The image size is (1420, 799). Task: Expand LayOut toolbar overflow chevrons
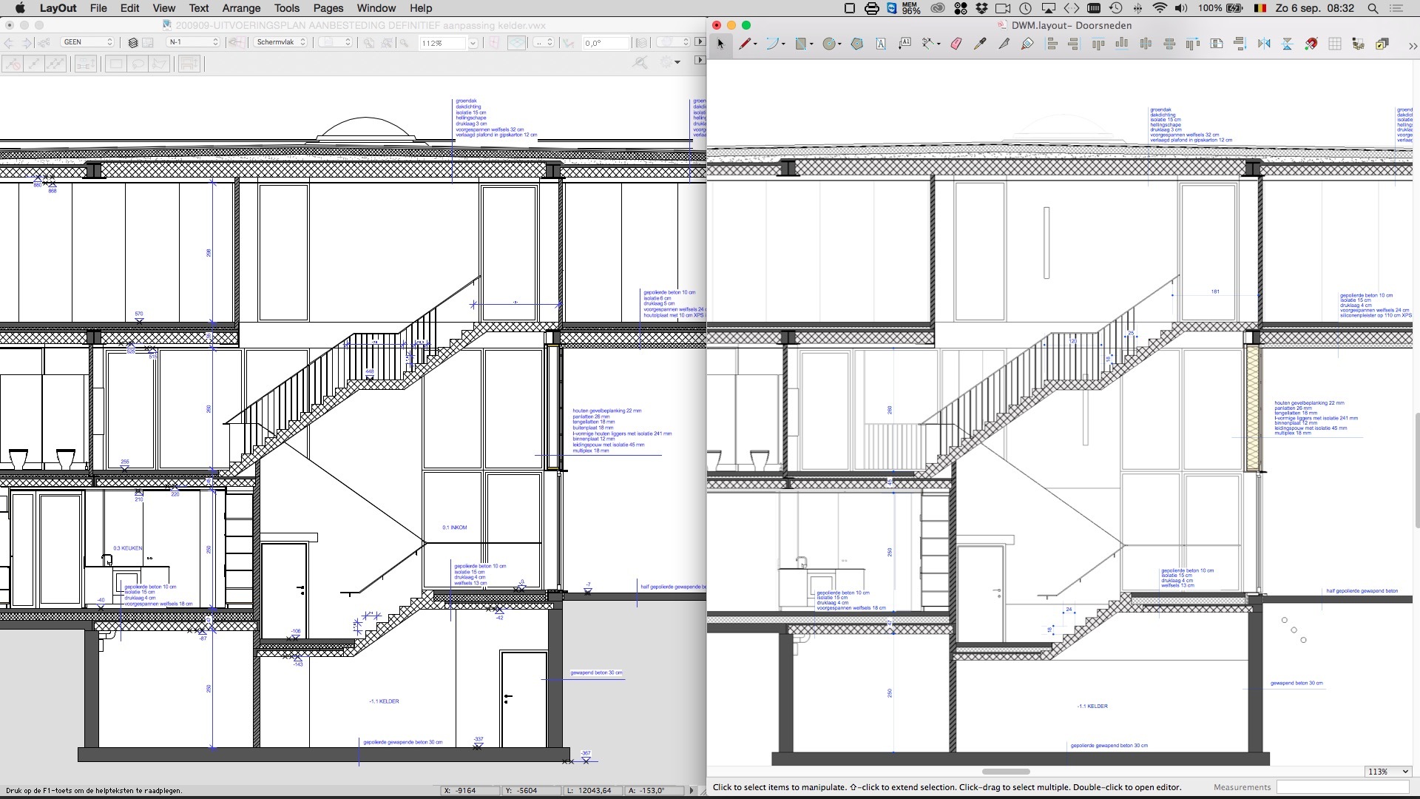point(1412,45)
